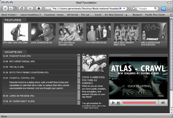The image size is (173, 118).
Task: Open the Pacific Blue Home bookmark
Action: 155,15
